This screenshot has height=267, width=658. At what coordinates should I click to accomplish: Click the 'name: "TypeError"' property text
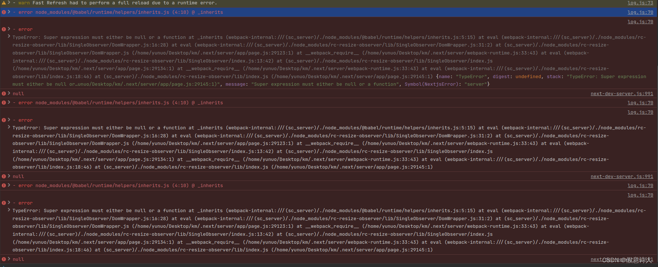(463, 77)
